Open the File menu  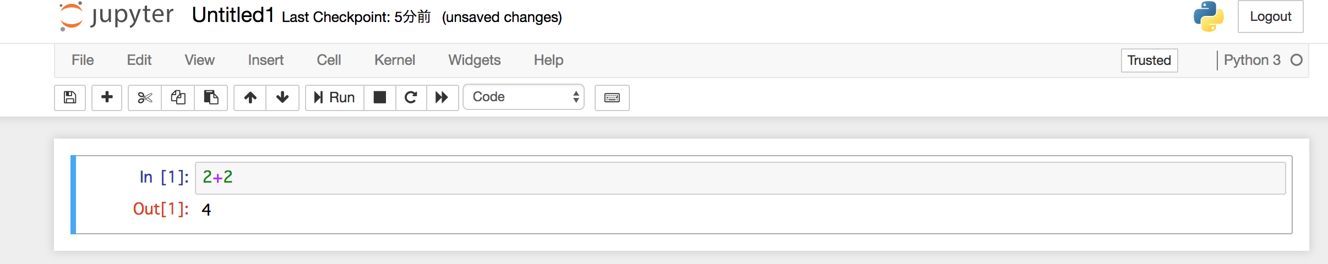tap(83, 60)
